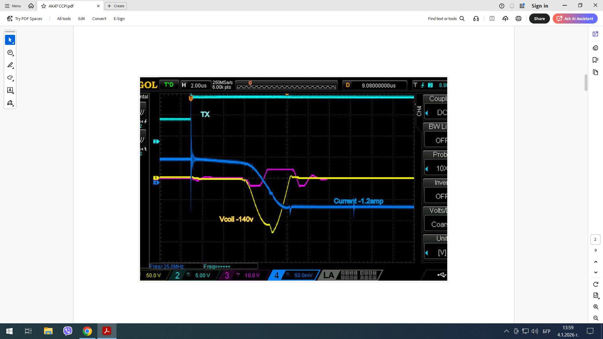The height and width of the screenshot is (339, 603).
Task: Click the vertical document scrollbar
Action: [586, 83]
